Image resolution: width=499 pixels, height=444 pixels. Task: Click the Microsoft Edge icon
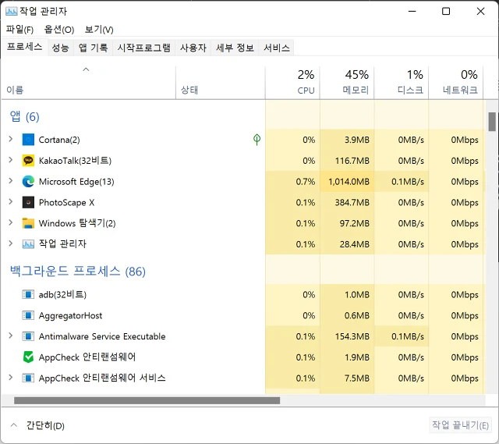point(28,181)
